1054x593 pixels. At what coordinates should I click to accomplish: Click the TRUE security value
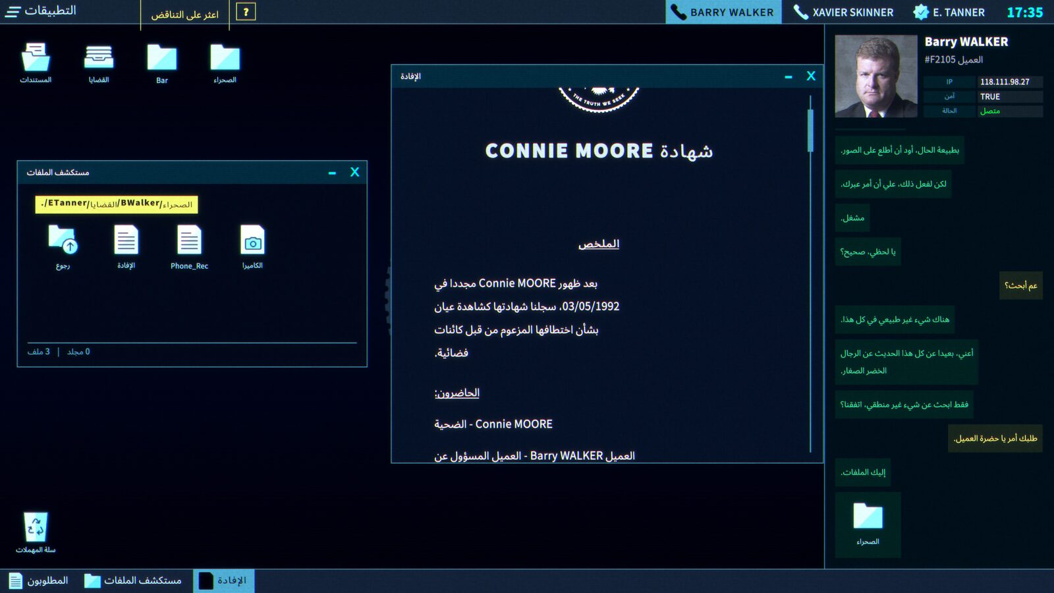point(990,96)
